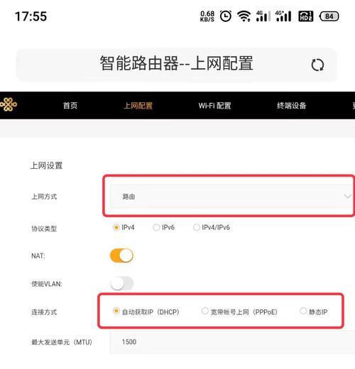Tap the first 4G signal bars icon
The width and height of the screenshot is (355, 369).
coord(263,16)
